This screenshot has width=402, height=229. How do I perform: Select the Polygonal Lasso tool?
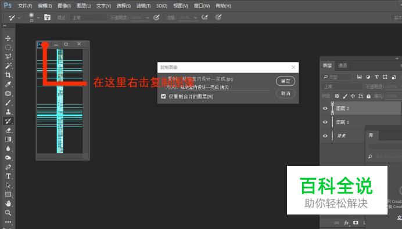(x=8, y=57)
